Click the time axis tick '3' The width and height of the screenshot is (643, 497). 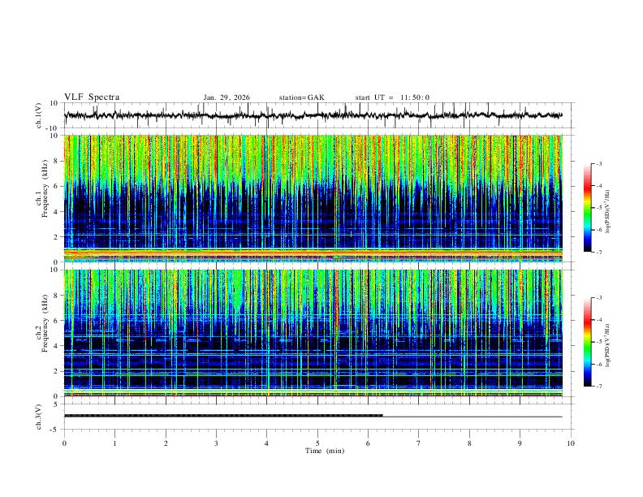tap(216, 443)
